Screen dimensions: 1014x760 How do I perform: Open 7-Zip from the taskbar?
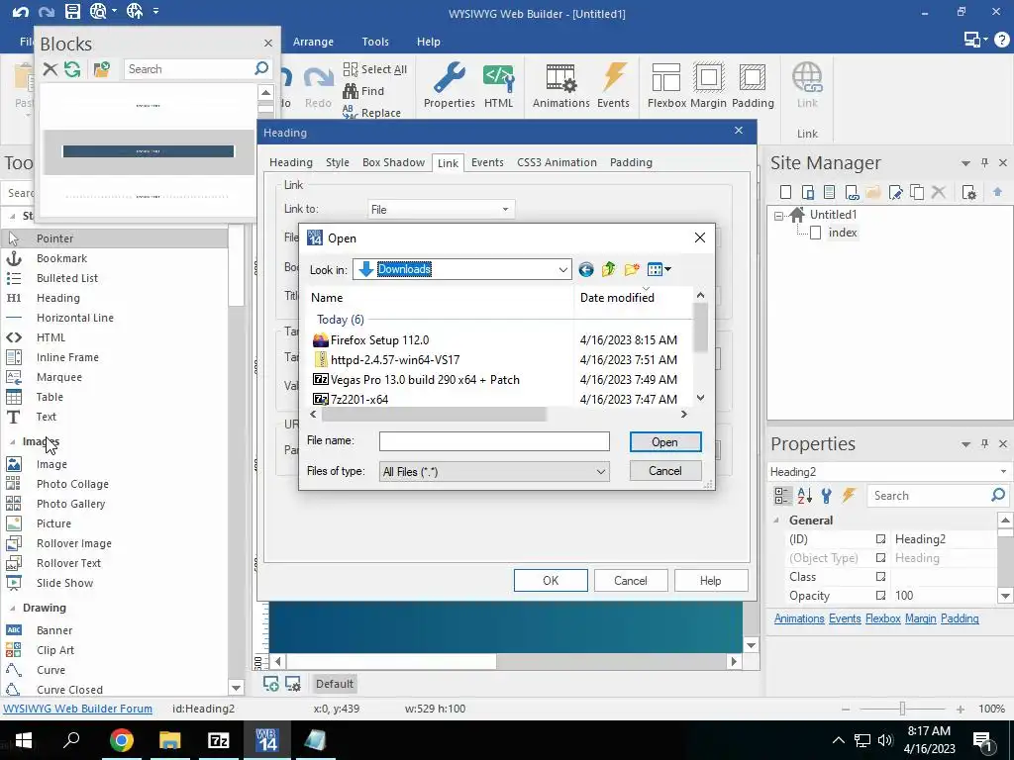click(x=218, y=740)
